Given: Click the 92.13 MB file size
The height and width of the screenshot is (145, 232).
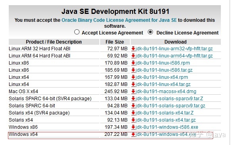Looking at the screenshot, I should click(117, 120).
